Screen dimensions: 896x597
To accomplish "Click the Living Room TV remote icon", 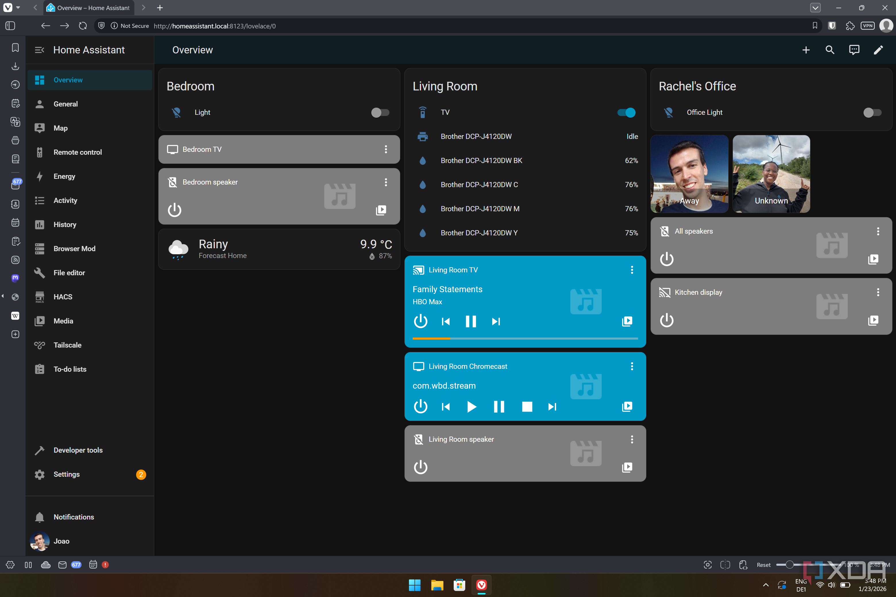I will [422, 112].
